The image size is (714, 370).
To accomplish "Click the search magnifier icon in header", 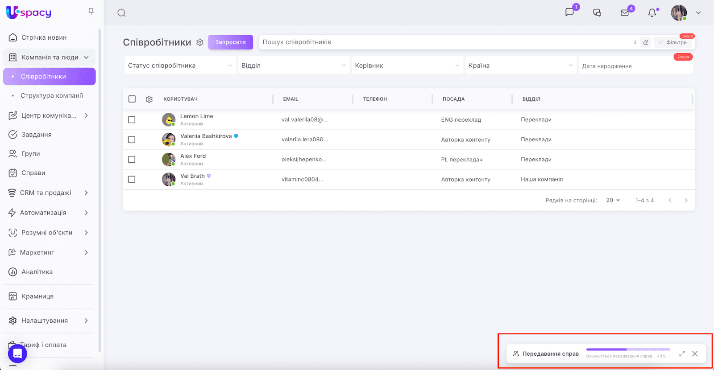I will (121, 13).
